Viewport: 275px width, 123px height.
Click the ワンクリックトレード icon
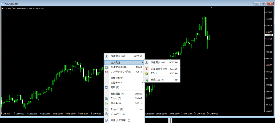click(107, 72)
